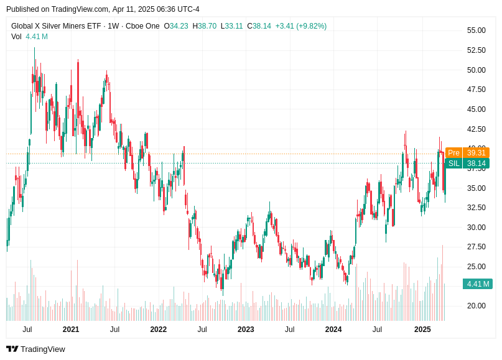Click the 50.00 price axis label
Viewport: 502px width, 360px height.
(x=476, y=70)
